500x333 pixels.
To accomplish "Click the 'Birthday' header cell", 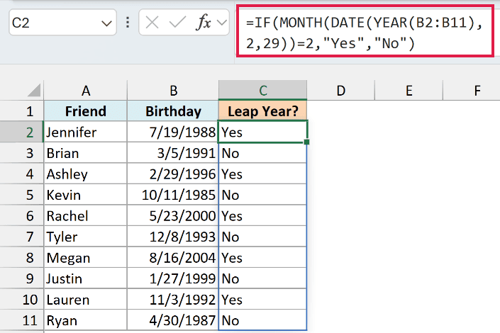I will [x=173, y=111].
